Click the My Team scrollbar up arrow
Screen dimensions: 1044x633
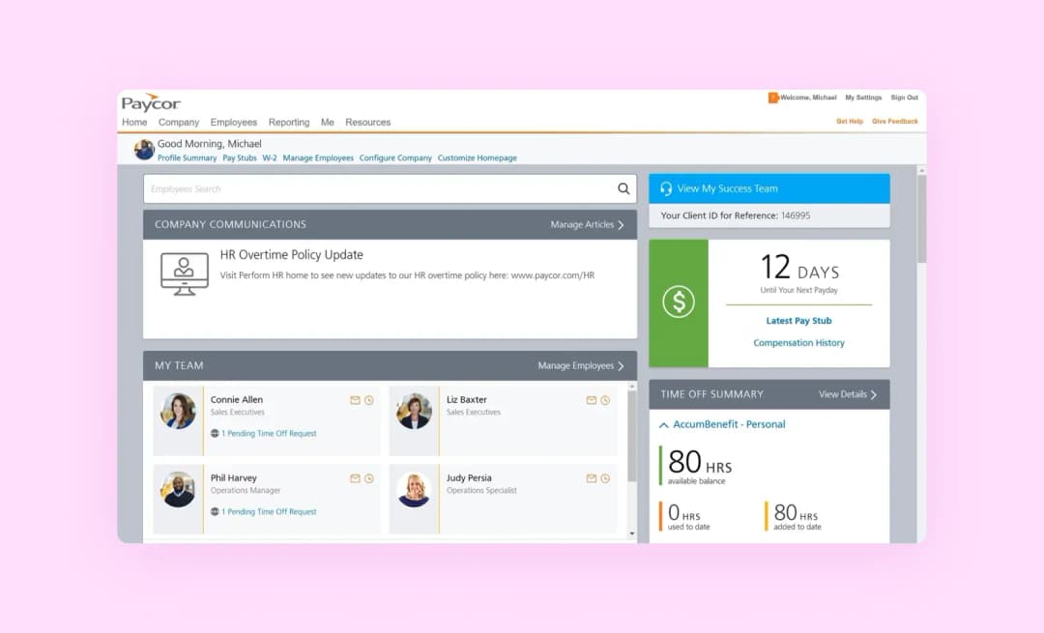tap(632, 386)
